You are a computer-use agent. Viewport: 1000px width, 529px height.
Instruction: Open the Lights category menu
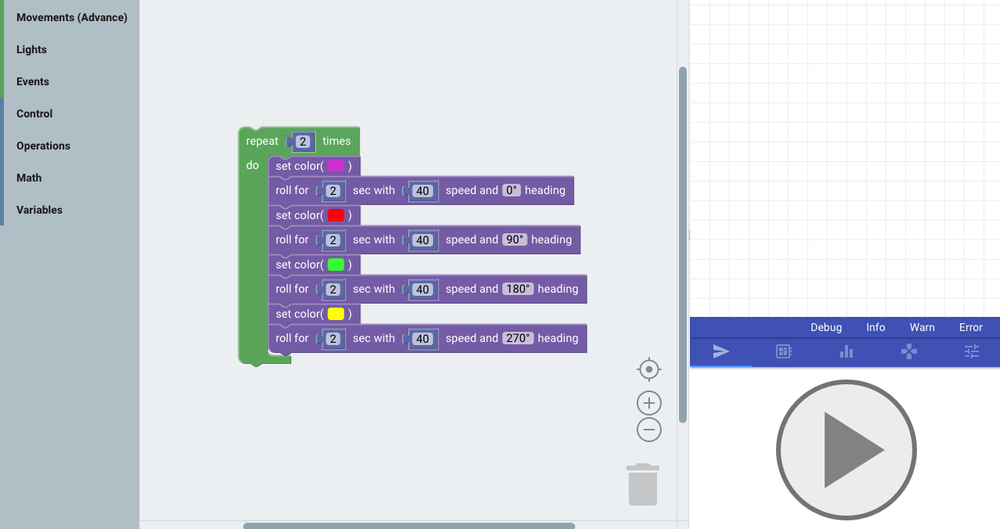(31, 49)
